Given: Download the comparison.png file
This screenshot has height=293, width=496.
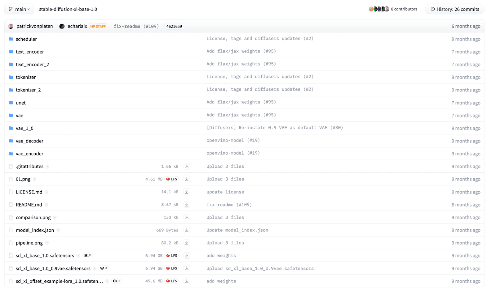Looking at the screenshot, I should pyautogui.click(x=187, y=217).
